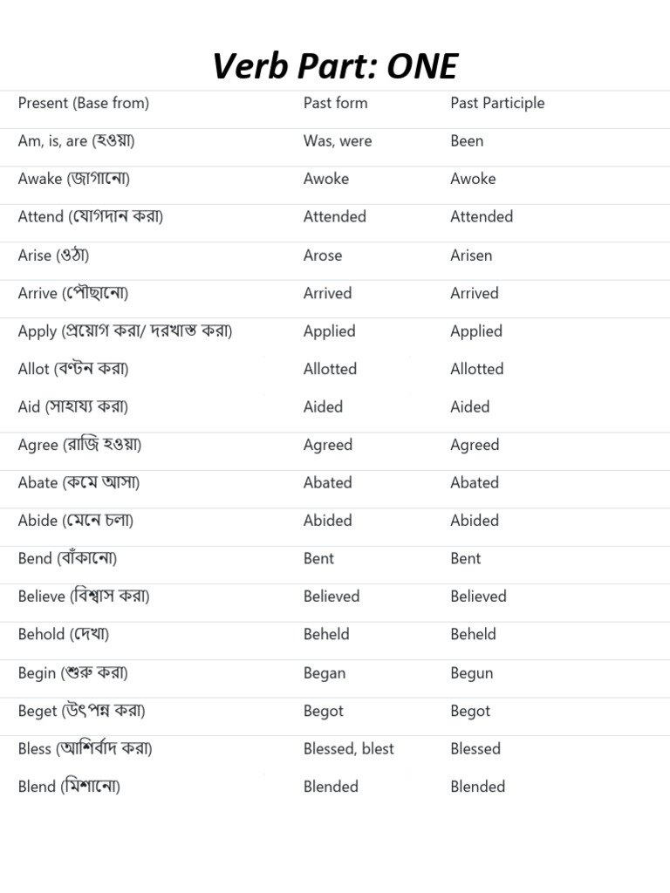Select the 'Begun' past participle cell
The width and height of the screenshot is (670, 893).
(472, 673)
